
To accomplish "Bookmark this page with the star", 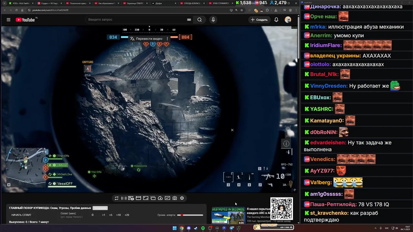I will (242, 10).
